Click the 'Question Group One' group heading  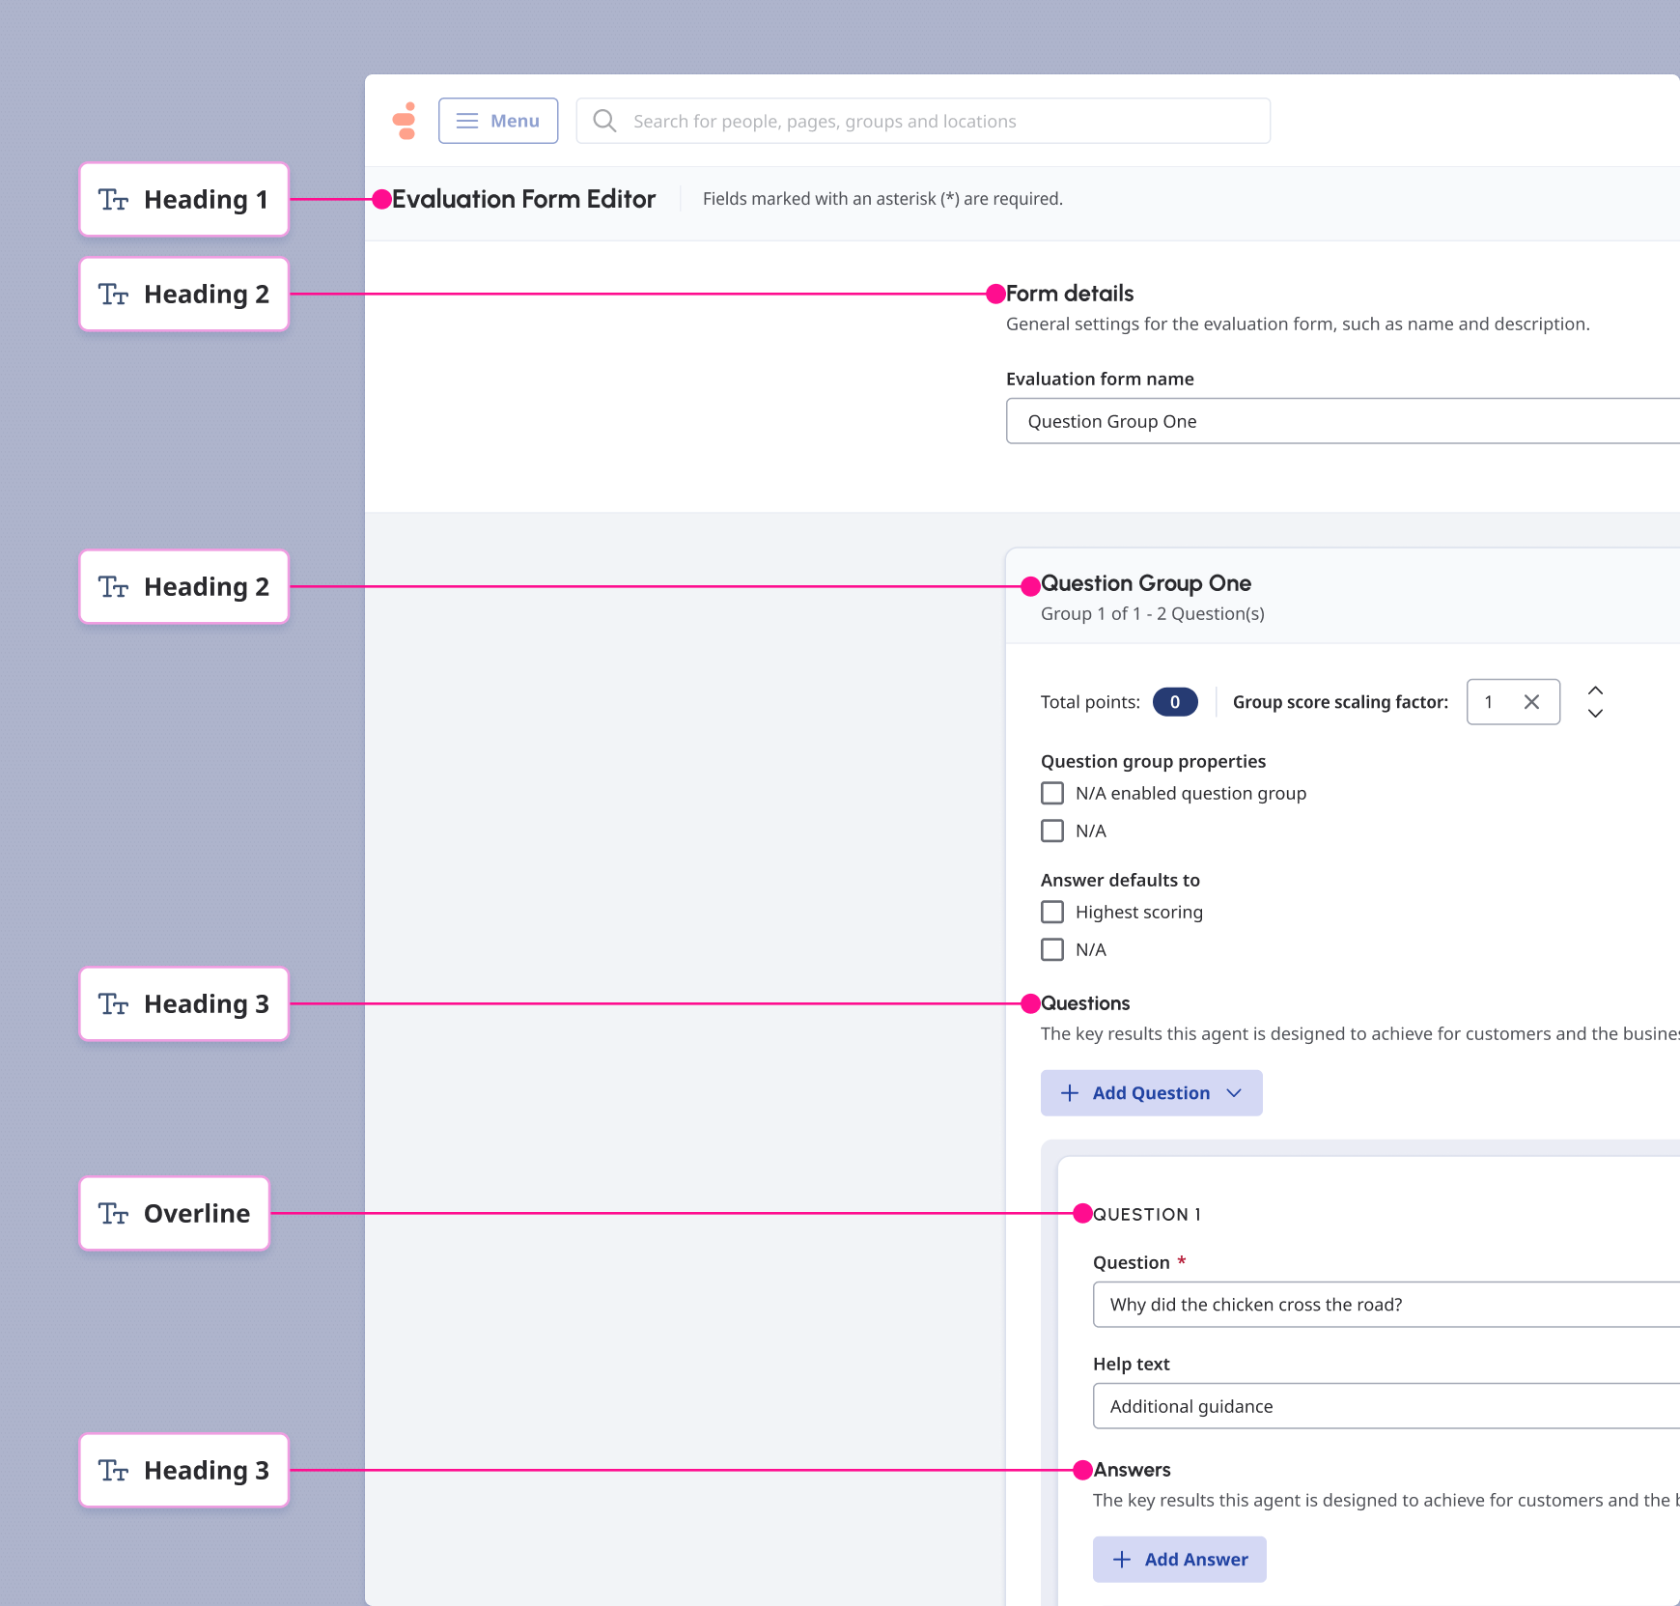1146,583
